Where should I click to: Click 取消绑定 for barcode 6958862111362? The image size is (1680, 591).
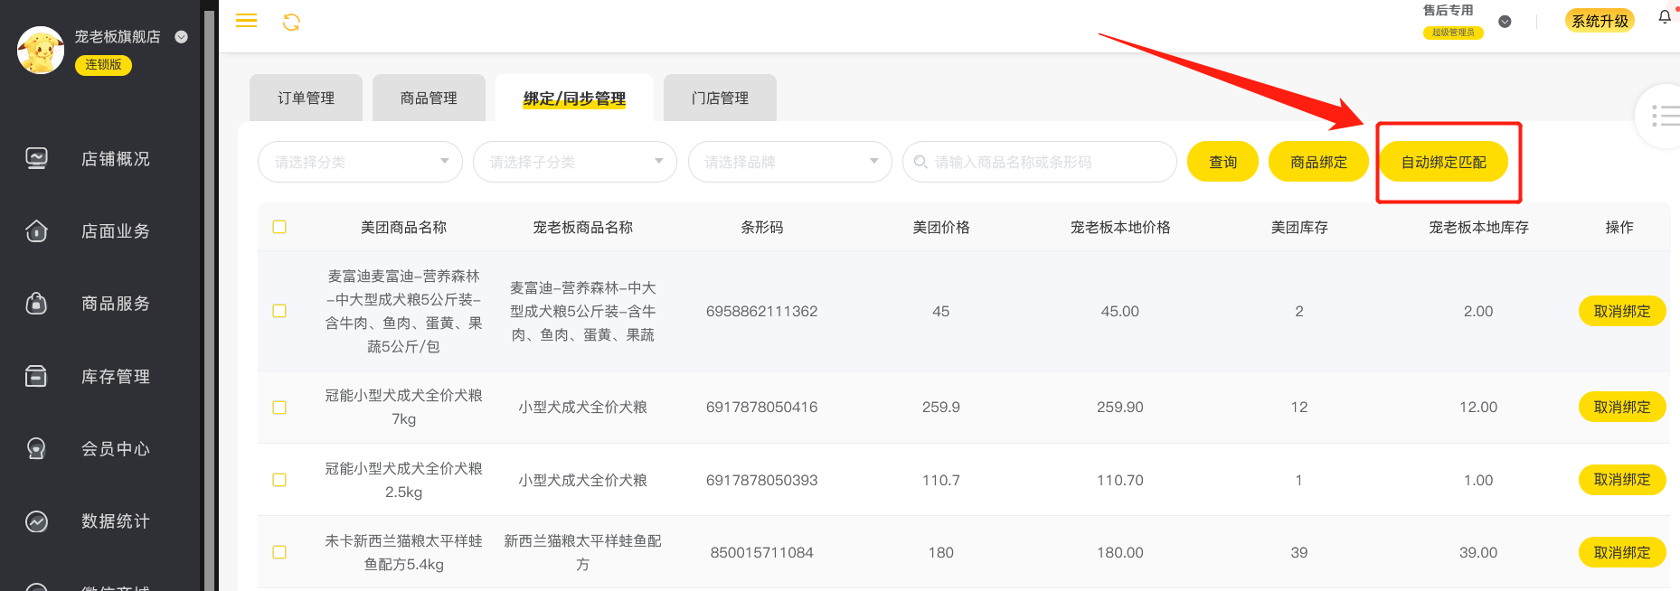click(1622, 311)
